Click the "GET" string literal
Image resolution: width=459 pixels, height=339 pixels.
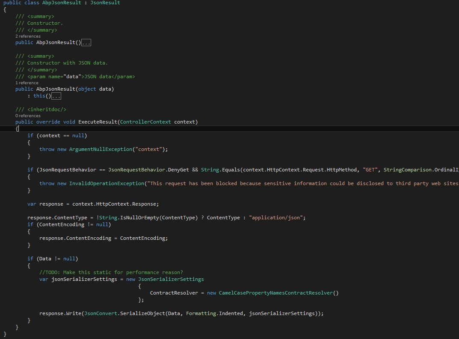coord(370,170)
